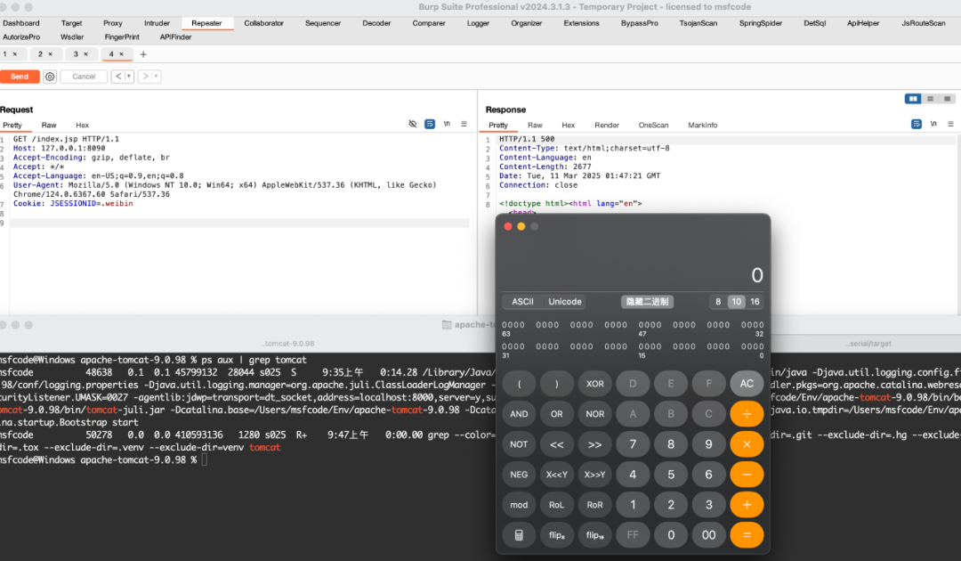Open the SpringSpider extension tab
The height and width of the screenshot is (561, 961).
coord(760,23)
